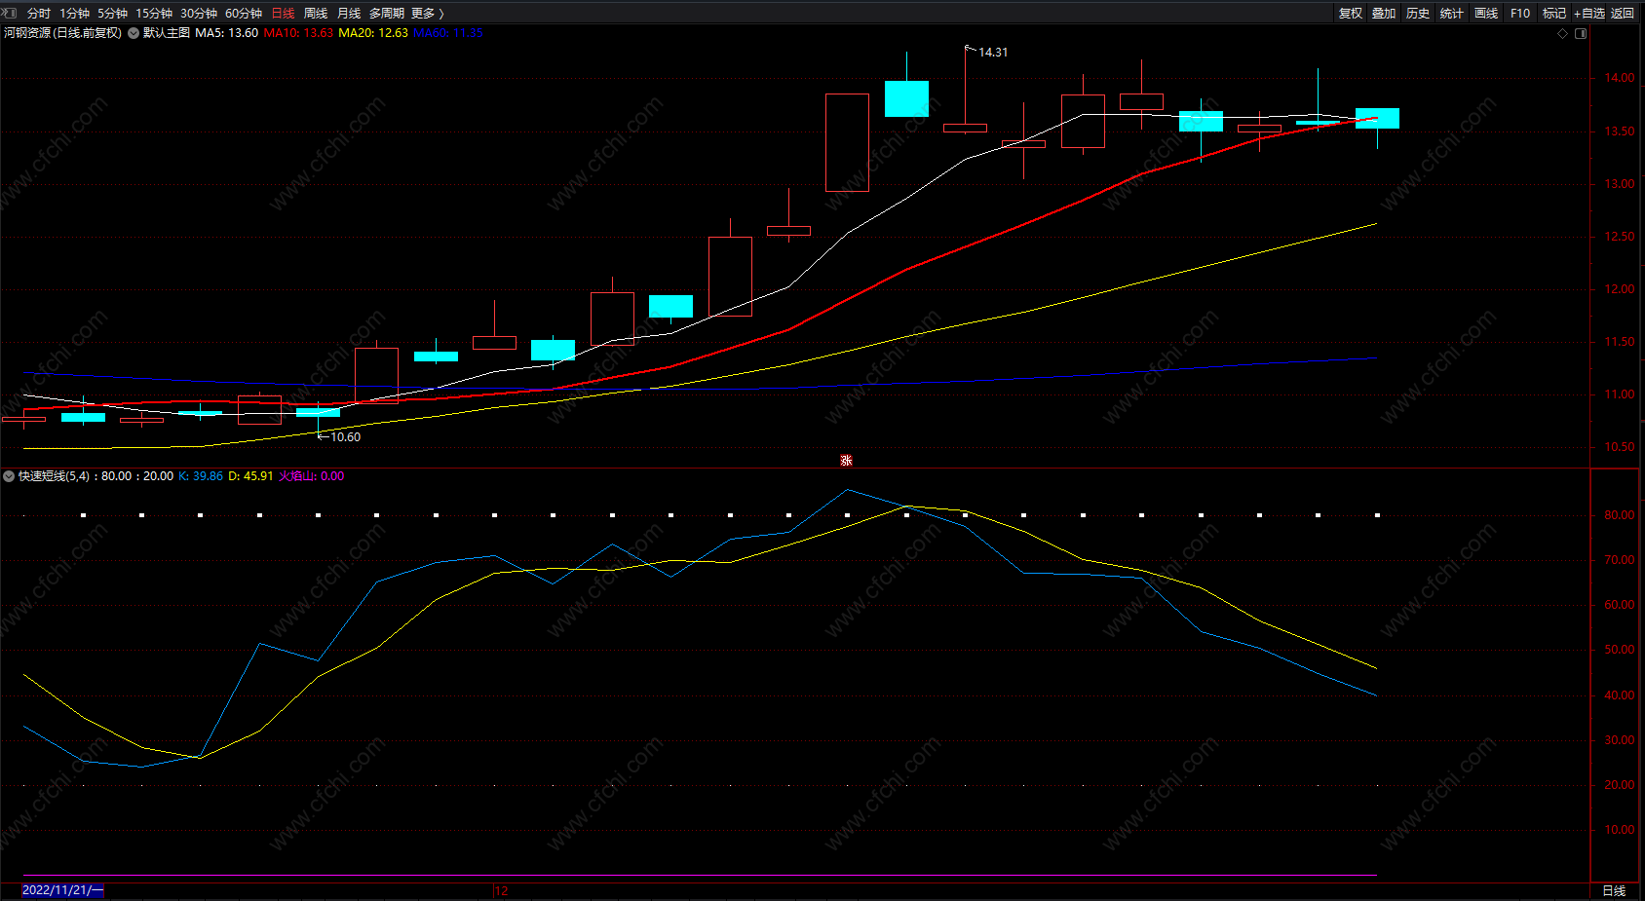Select the 月线 monthly chart tab
The width and height of the screenshot is (1645, 901).
click(x=349, y=14)
